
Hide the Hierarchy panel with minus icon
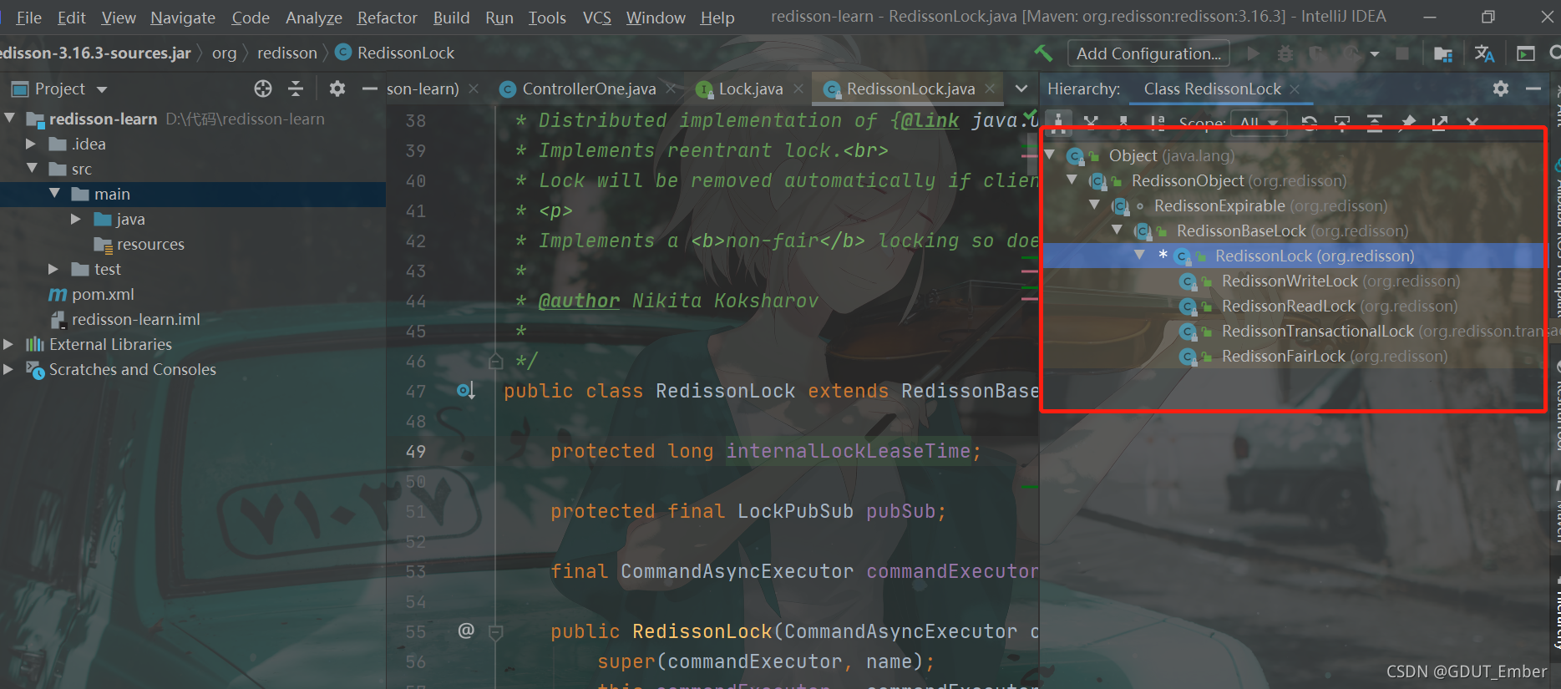[1533, 89]
